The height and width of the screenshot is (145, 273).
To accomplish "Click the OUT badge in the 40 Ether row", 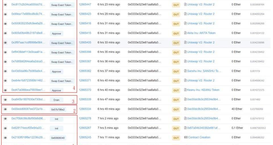I will (176, 109).
